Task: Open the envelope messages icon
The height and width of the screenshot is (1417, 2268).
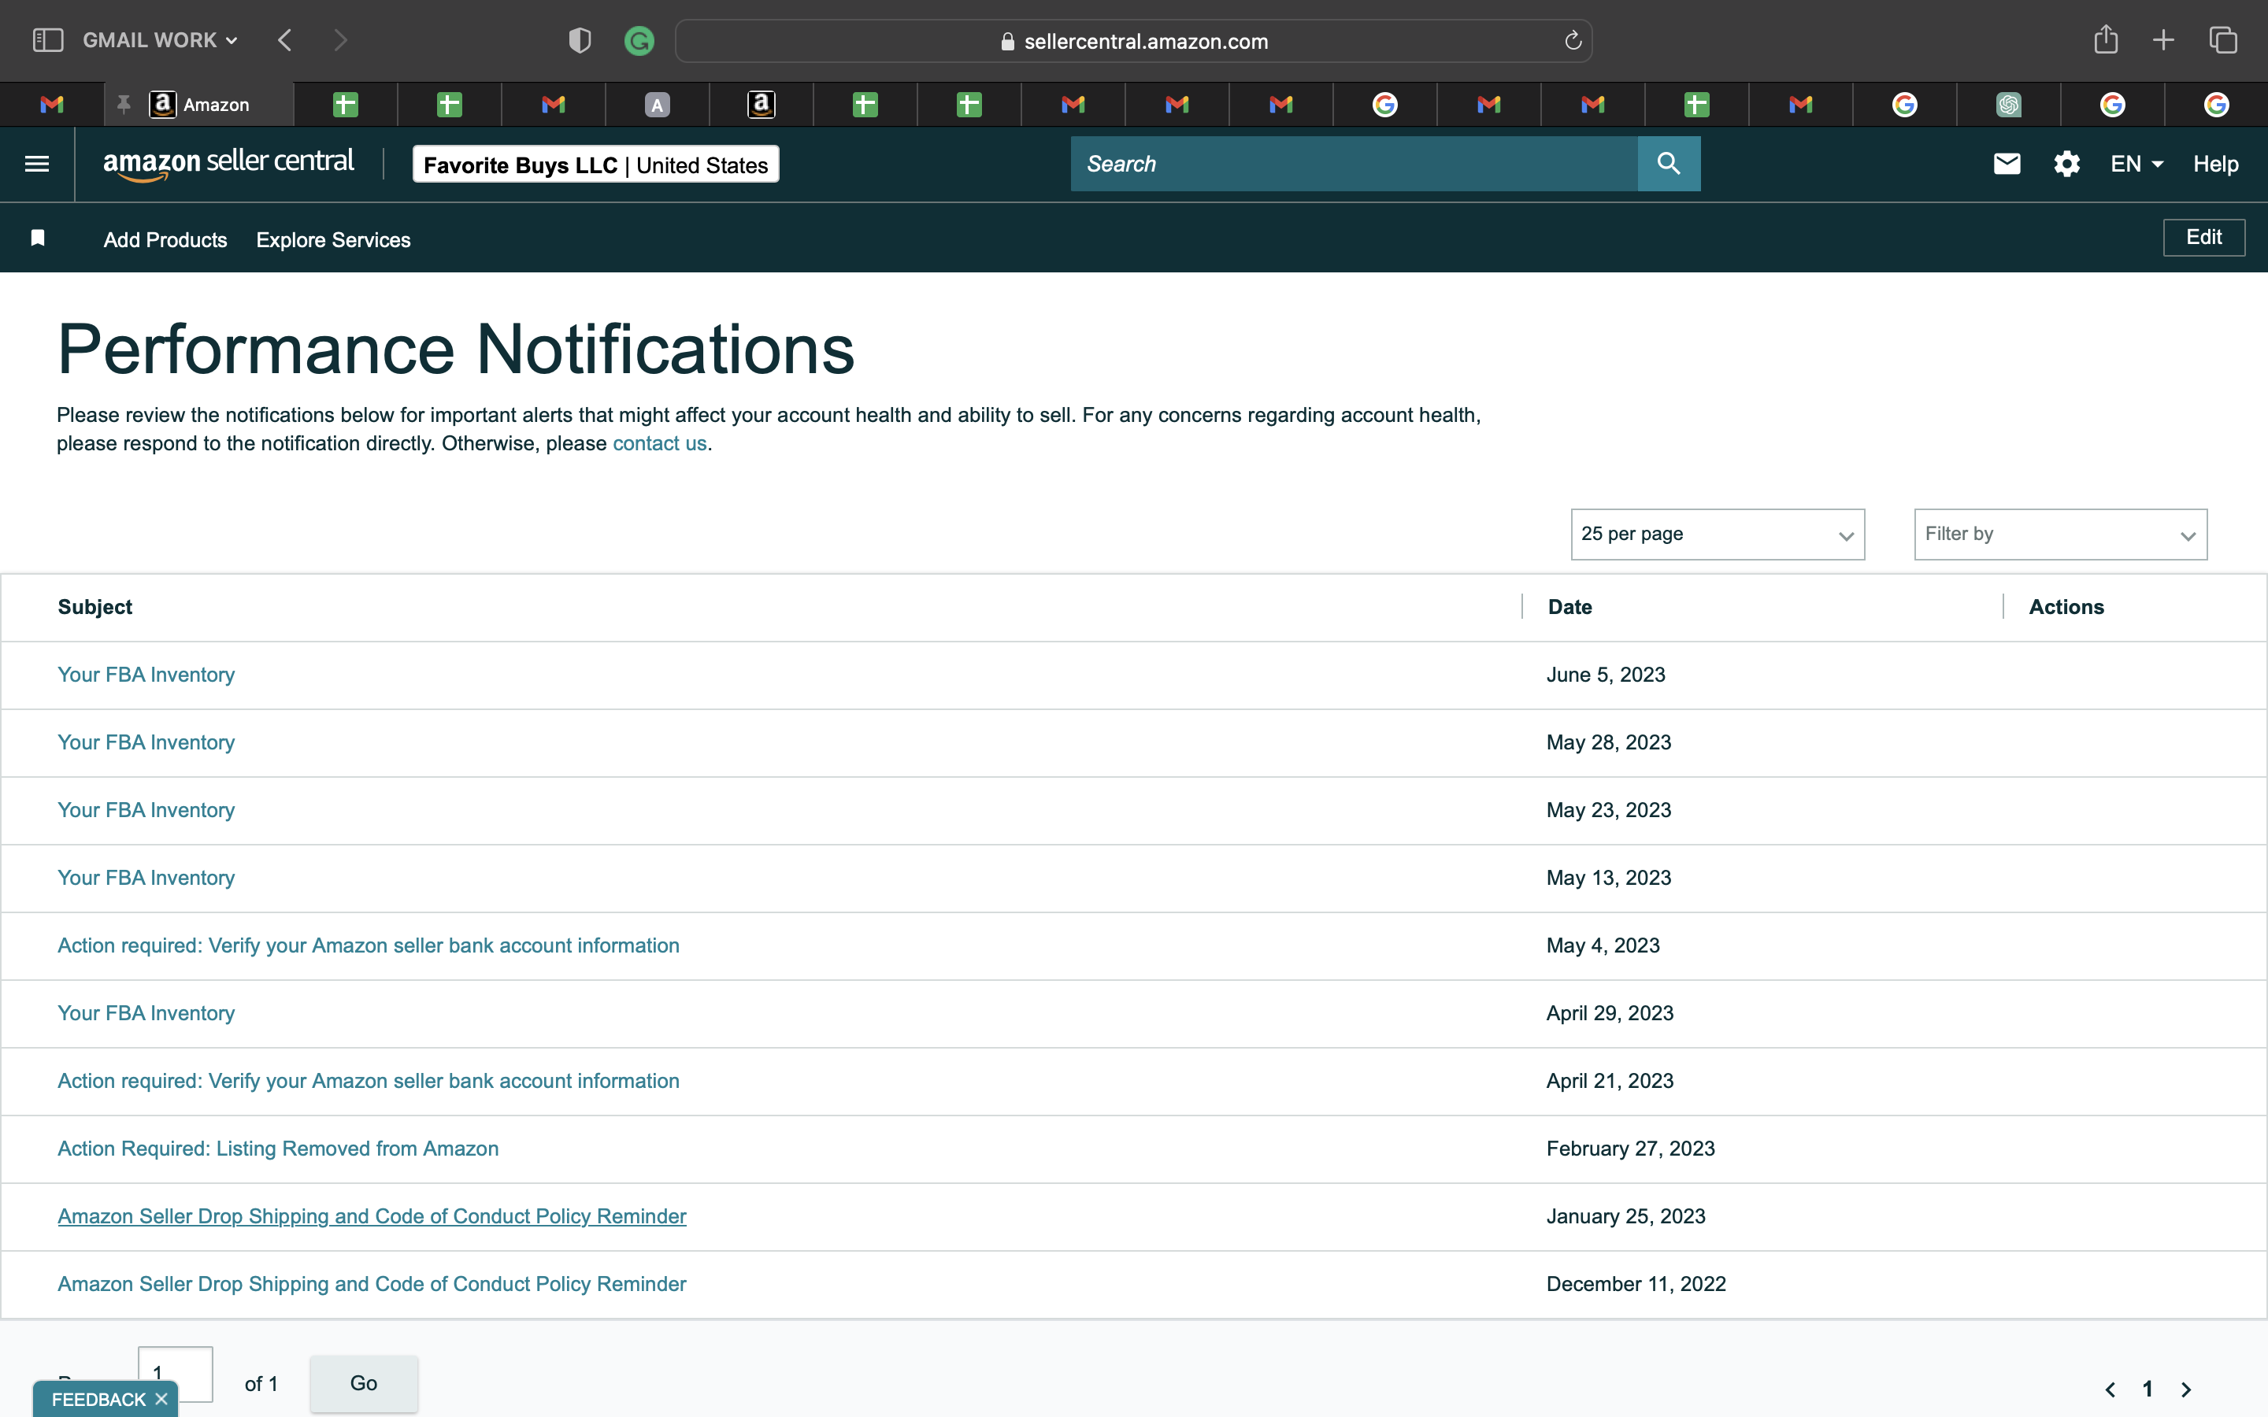Action: tap(2007, 164)
